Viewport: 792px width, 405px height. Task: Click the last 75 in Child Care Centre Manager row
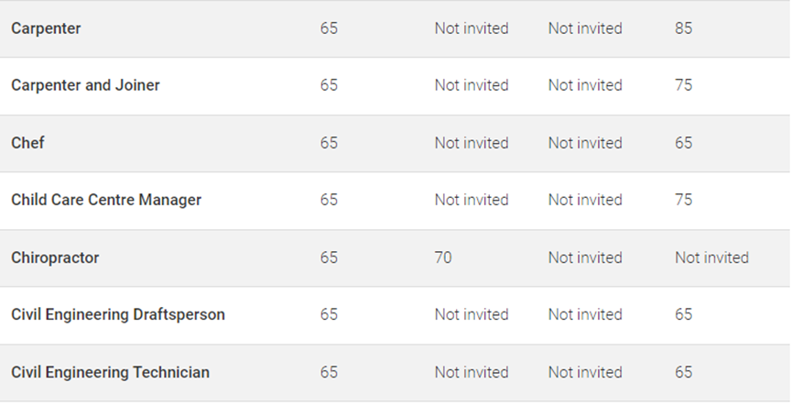pyautogui.click(x=683, y=200)
